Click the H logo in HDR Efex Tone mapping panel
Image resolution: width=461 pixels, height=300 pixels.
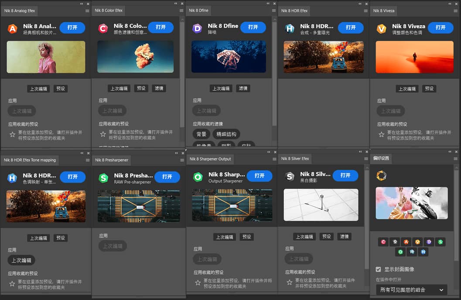pyautogui.click(x=12, y=178)
